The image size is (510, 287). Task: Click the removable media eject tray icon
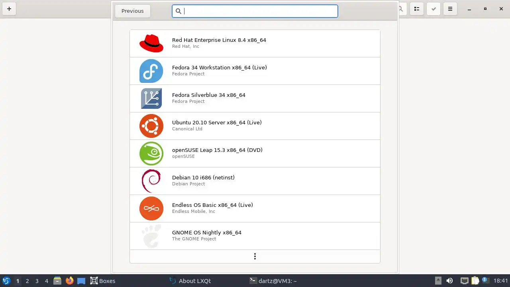coord(438,281)
